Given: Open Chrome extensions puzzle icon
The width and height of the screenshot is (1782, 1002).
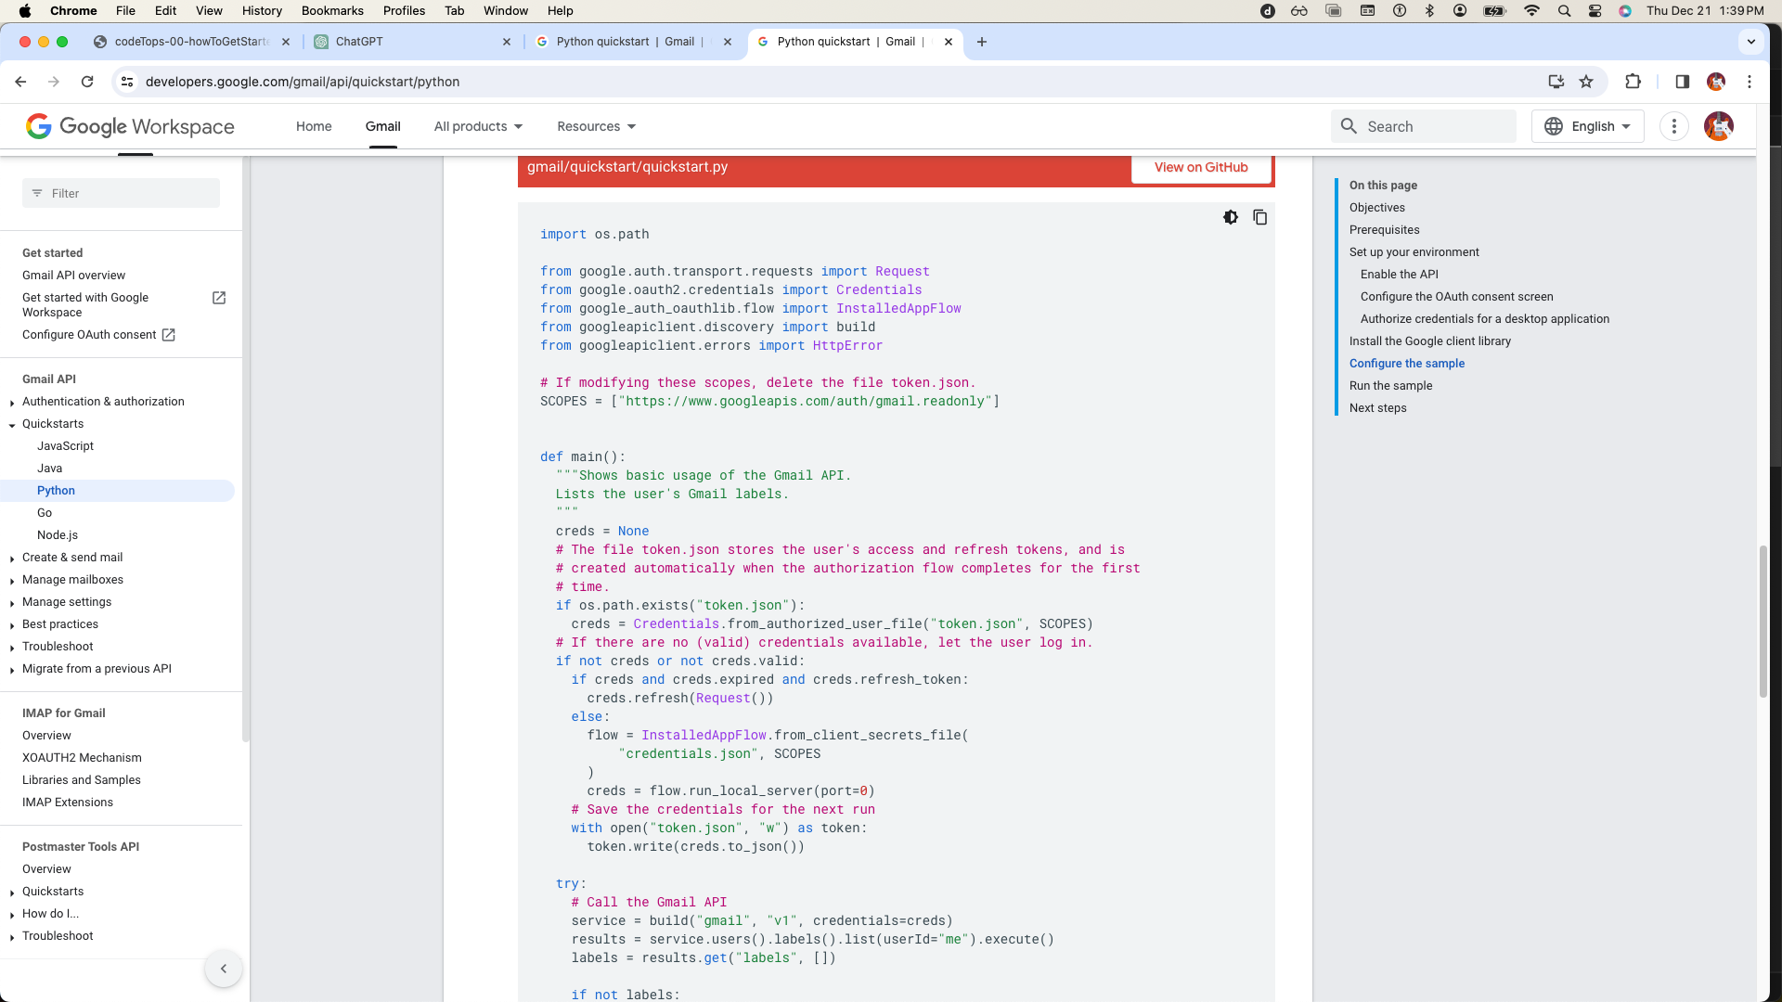Looking at the screenshot, I should point(1633,82).
